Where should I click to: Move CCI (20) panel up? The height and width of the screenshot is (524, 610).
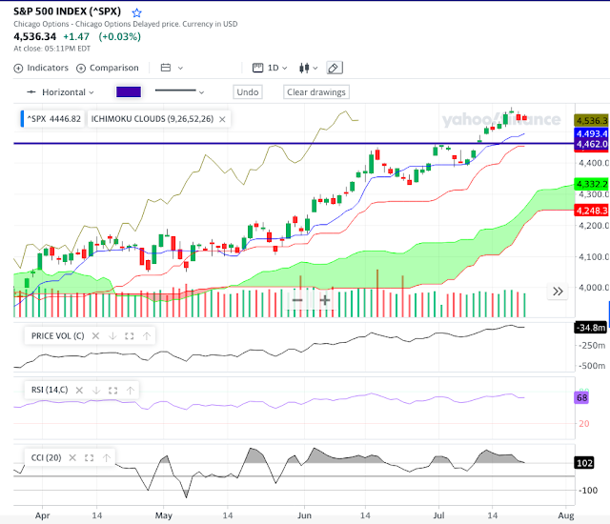(106, 458)
